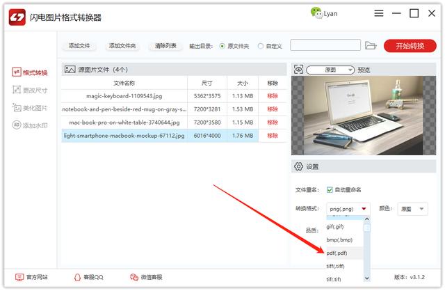Open the 原图 preview mode dropdown
Screen dimensions: 445x291
coord(330,70)
